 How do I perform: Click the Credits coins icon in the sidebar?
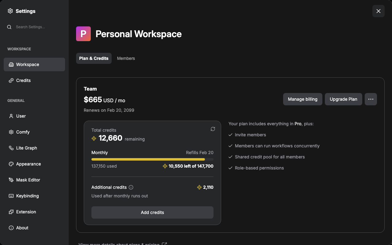click(11, 80)
